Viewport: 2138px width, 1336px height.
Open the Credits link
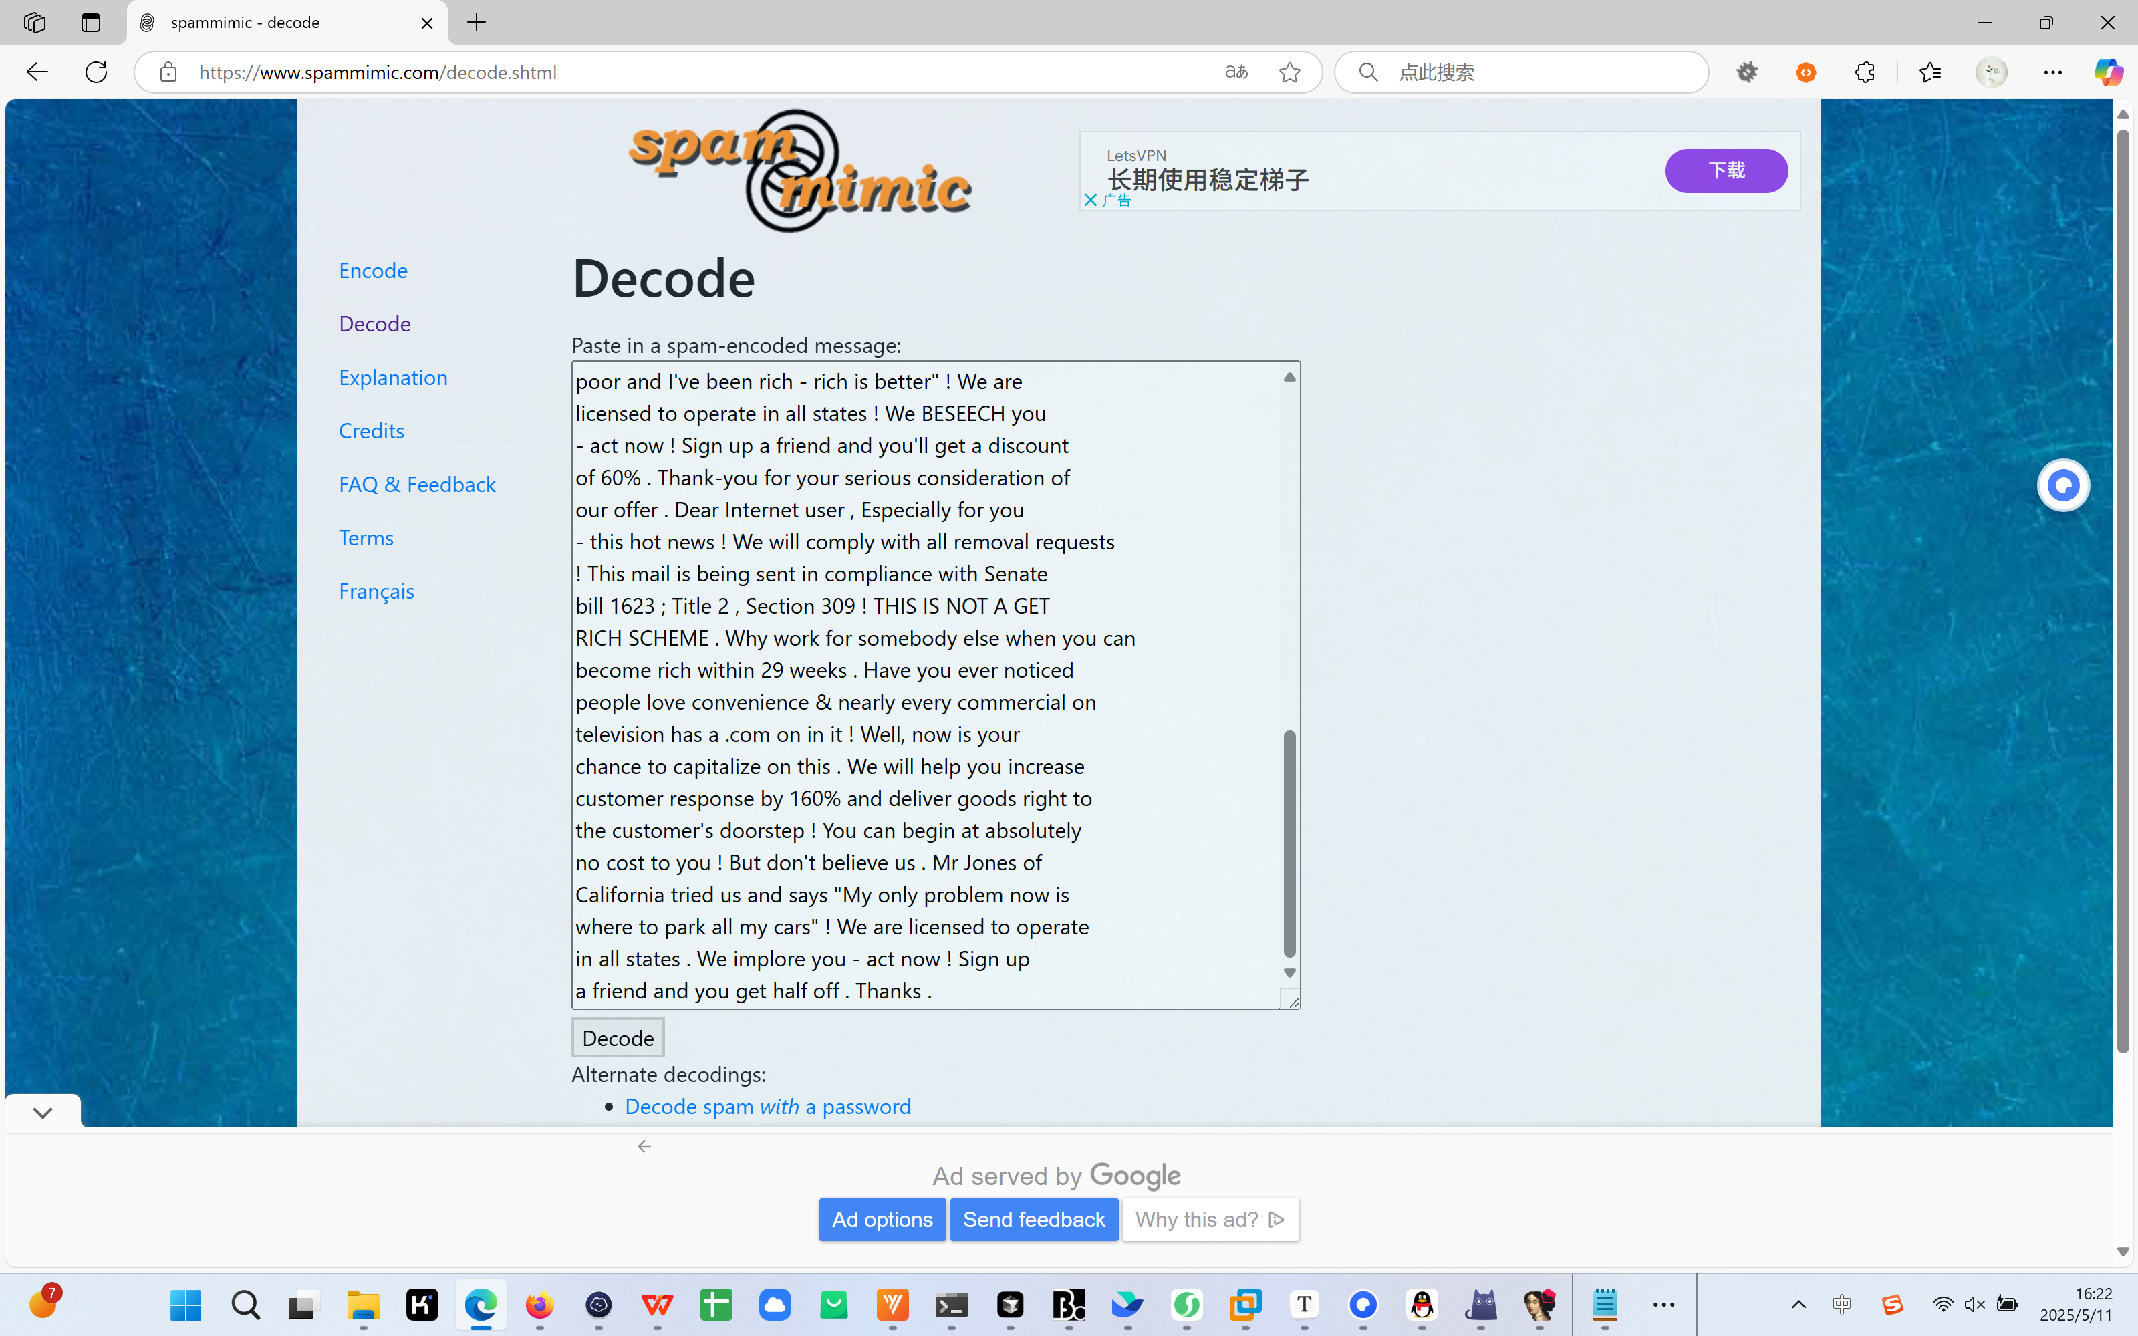point(371,430)
